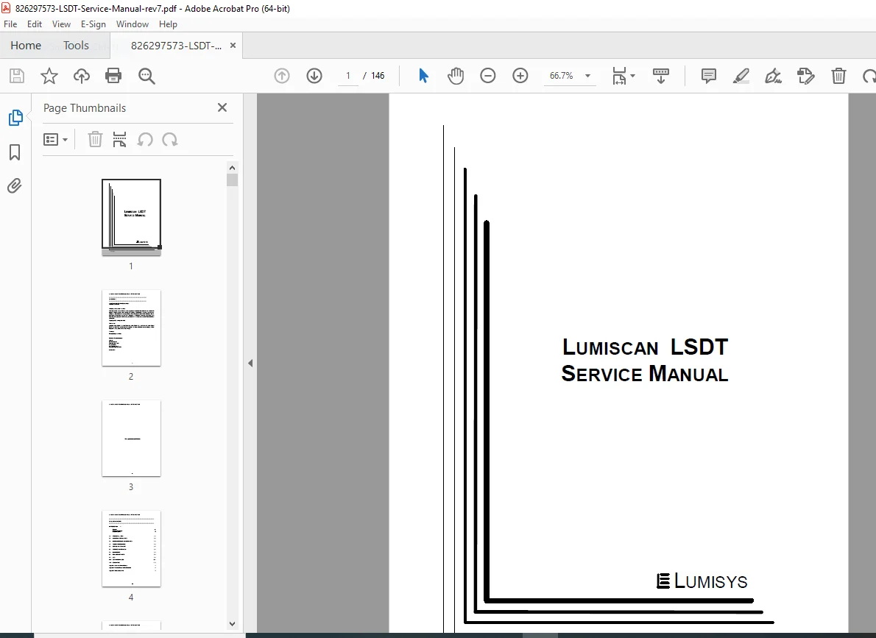Close the 826297573-LSDT document tab

tap(233, 45)
